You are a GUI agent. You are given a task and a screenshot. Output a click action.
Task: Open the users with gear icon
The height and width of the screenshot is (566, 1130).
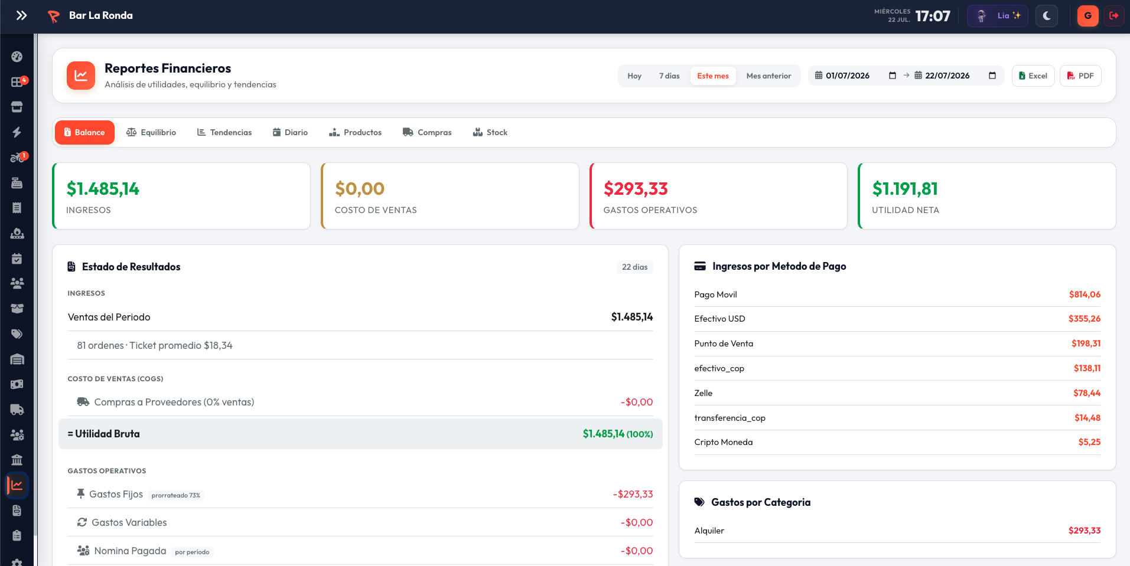[17, 435]
